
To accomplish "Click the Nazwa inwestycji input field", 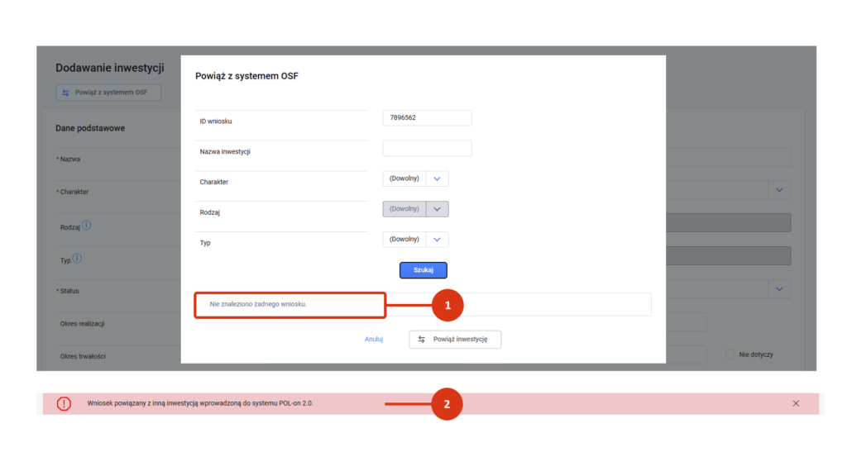I will click(427, 149).
